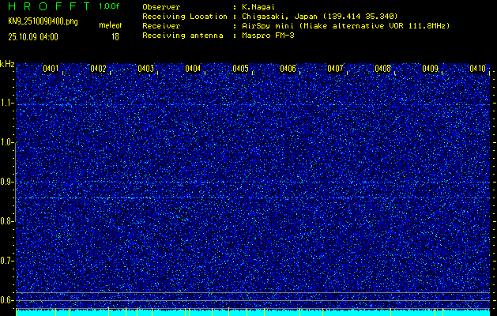
Task: Click the 0.9 kHz frequency label
Action: click(7, 182)
